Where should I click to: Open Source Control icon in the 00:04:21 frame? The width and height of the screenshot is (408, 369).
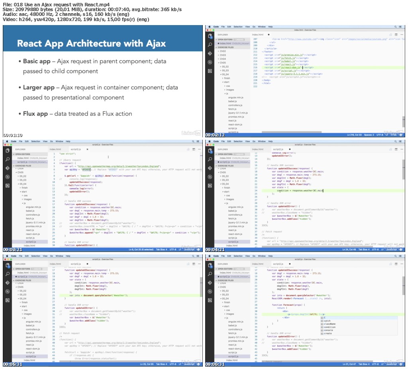[210, 168]
